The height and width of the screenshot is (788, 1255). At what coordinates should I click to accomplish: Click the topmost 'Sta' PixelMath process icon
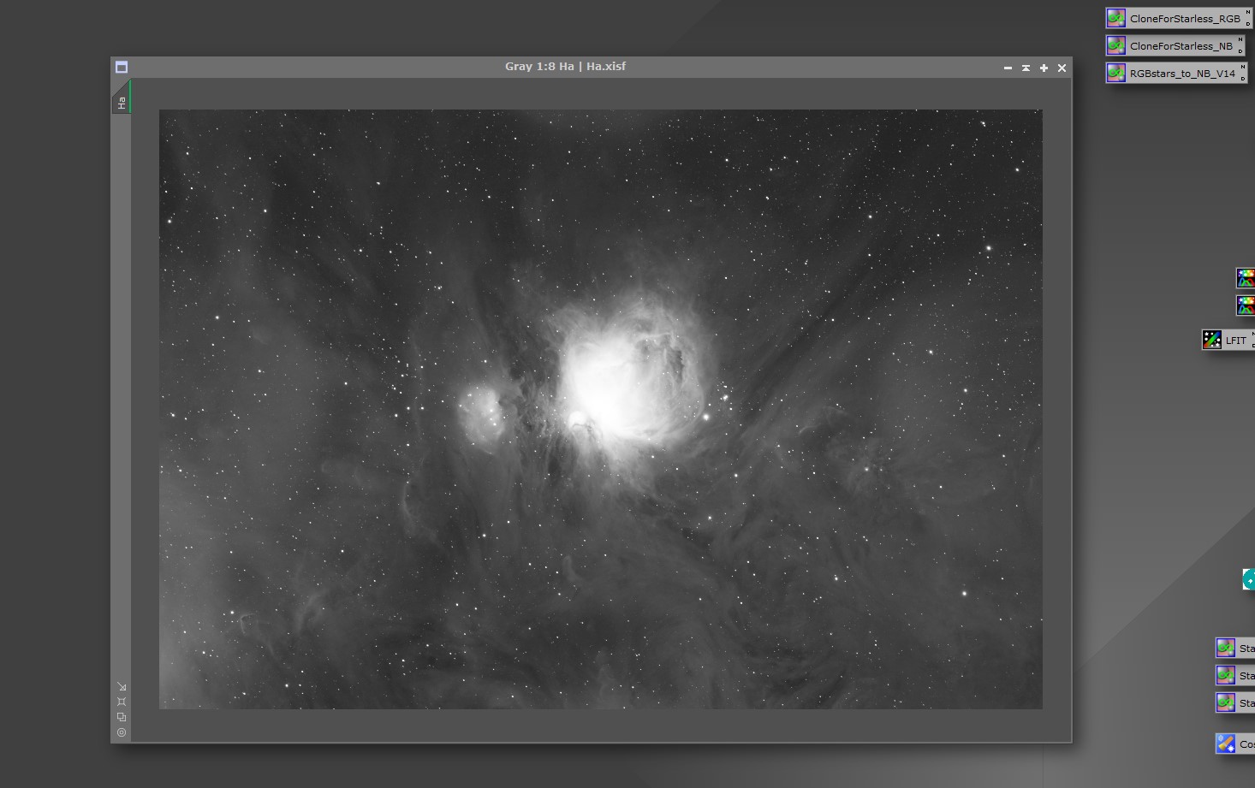tap(1234, 648)
